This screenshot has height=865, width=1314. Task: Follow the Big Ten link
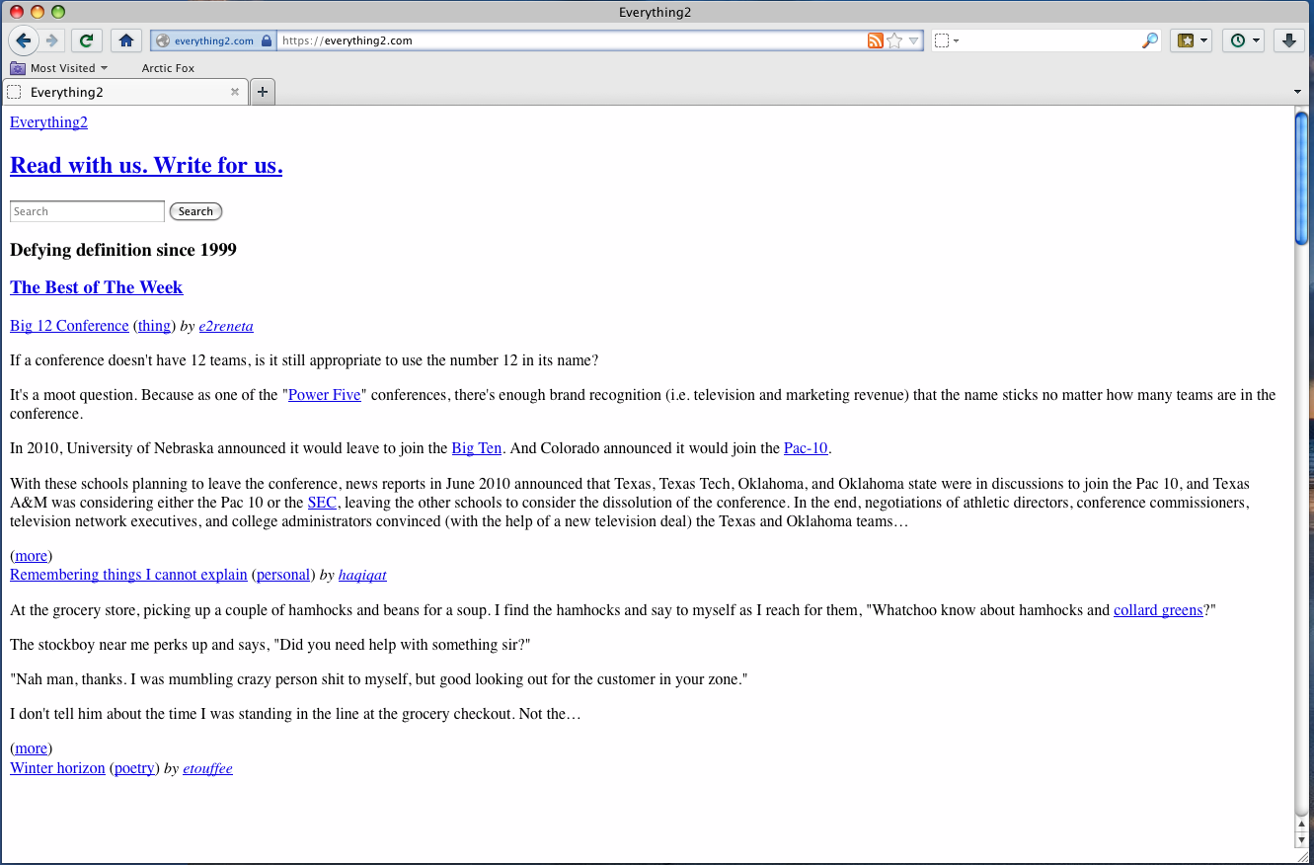click(x=477, y=448)
